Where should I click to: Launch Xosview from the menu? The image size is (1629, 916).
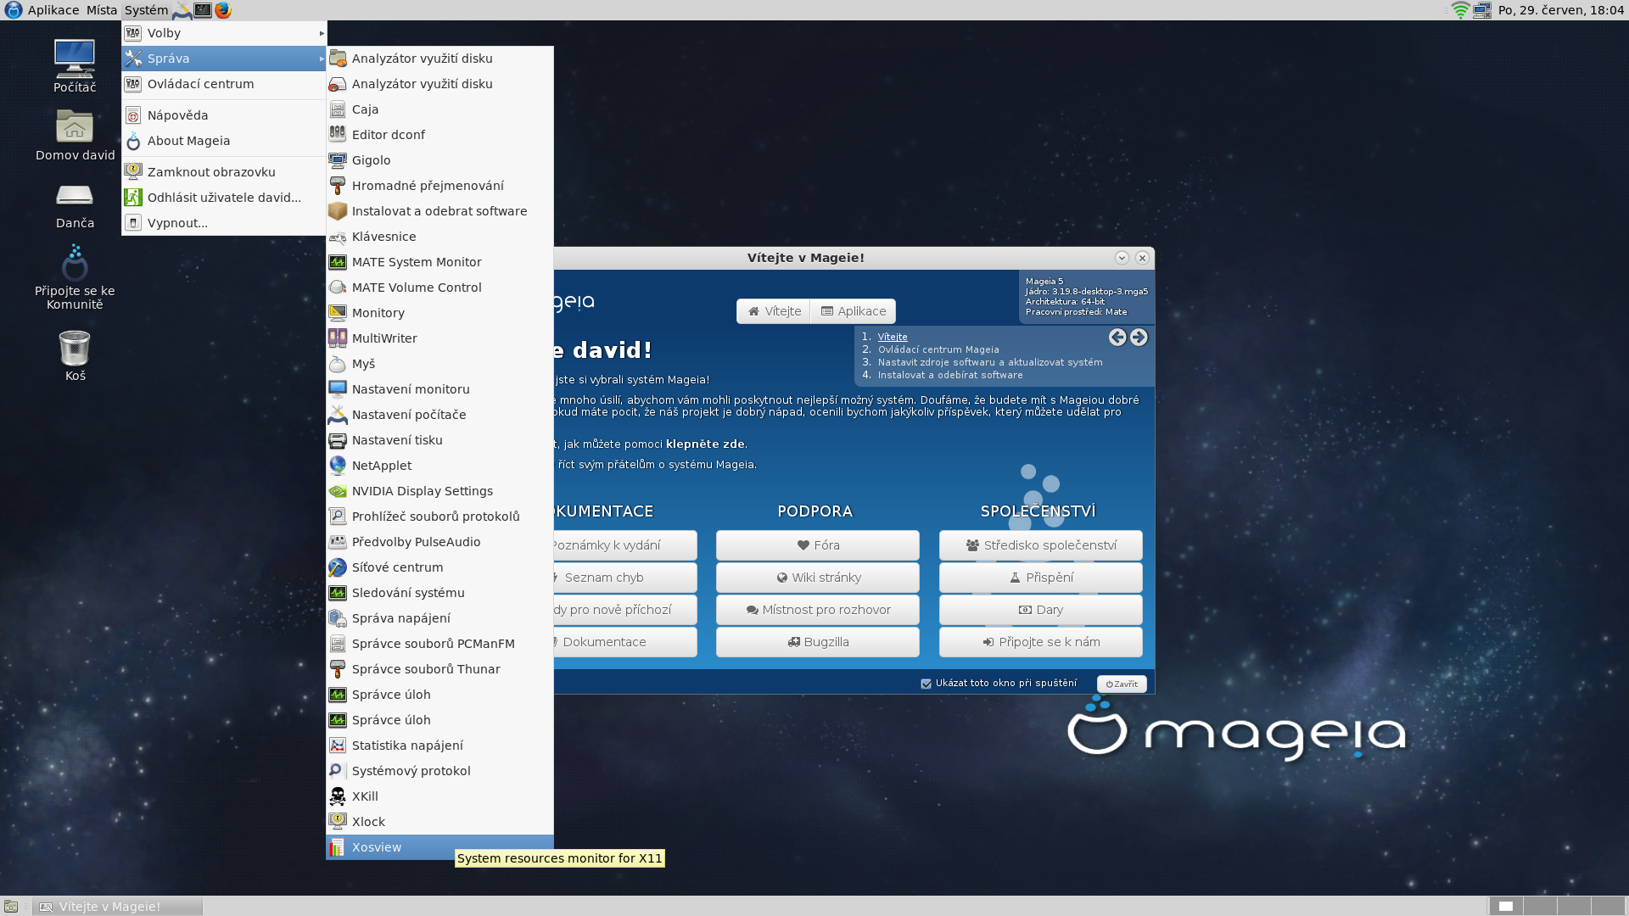coord(439,847)
